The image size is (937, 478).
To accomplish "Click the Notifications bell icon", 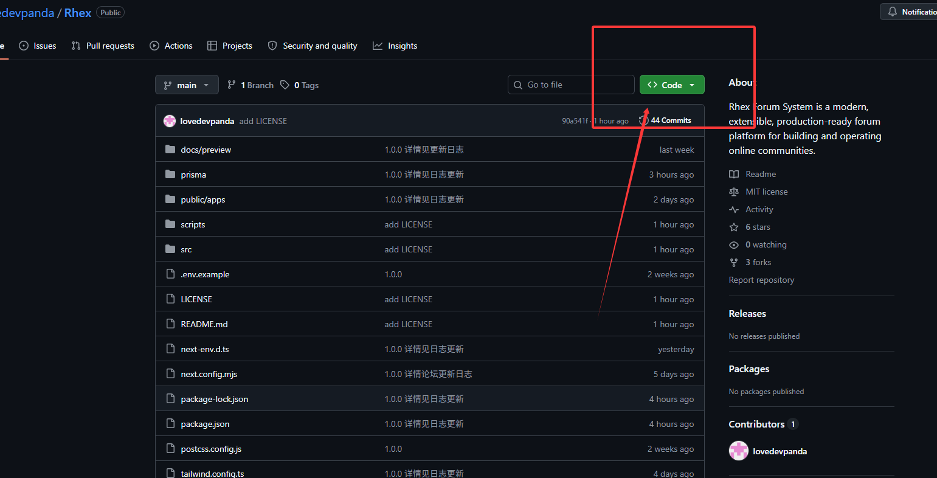I will [x=892, y=12].
